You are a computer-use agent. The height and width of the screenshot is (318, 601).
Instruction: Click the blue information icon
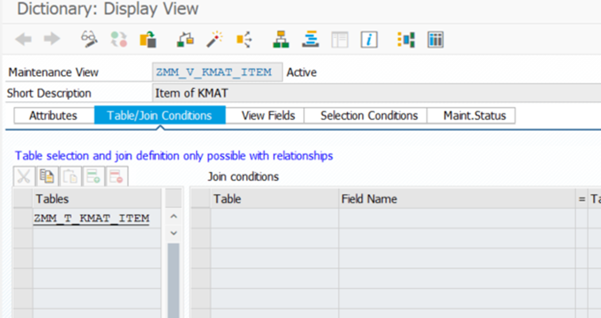pyautogui.click(x=369, y=39)
